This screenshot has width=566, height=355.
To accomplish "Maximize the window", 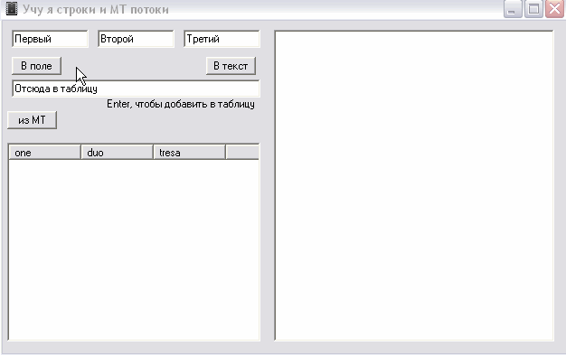I will tap(533, 9).
